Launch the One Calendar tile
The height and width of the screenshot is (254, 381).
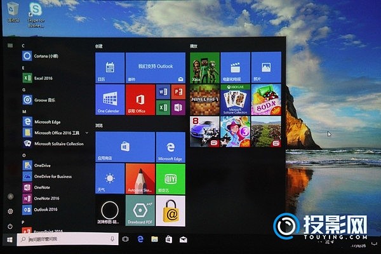coord(110,100)
